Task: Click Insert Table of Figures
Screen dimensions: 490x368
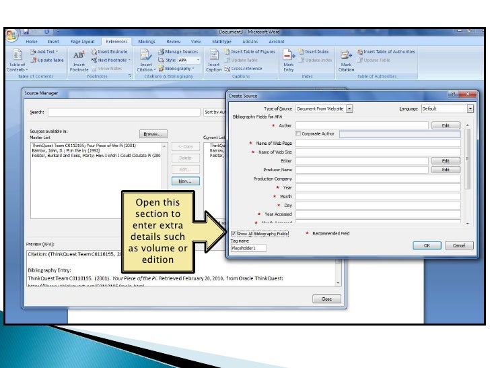Action: [x=250, y=52]
